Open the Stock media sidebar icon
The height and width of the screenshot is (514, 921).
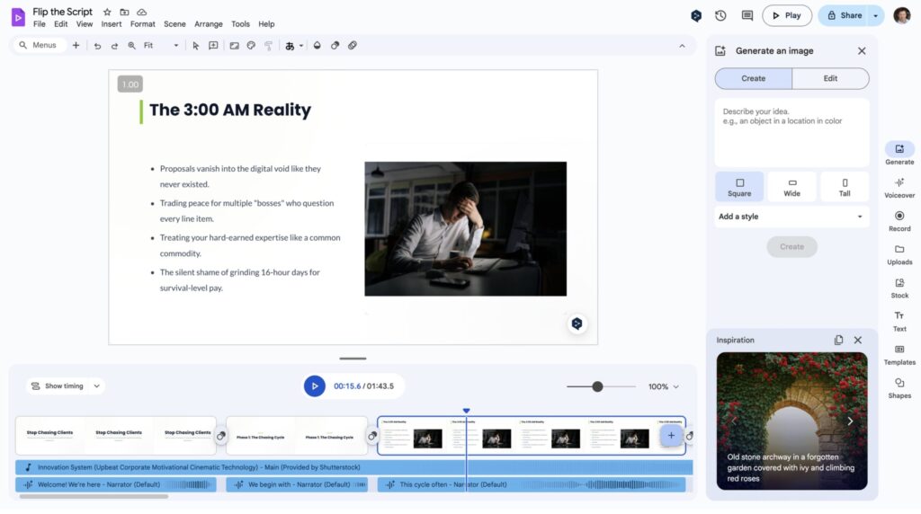click(x=899, y=287)
